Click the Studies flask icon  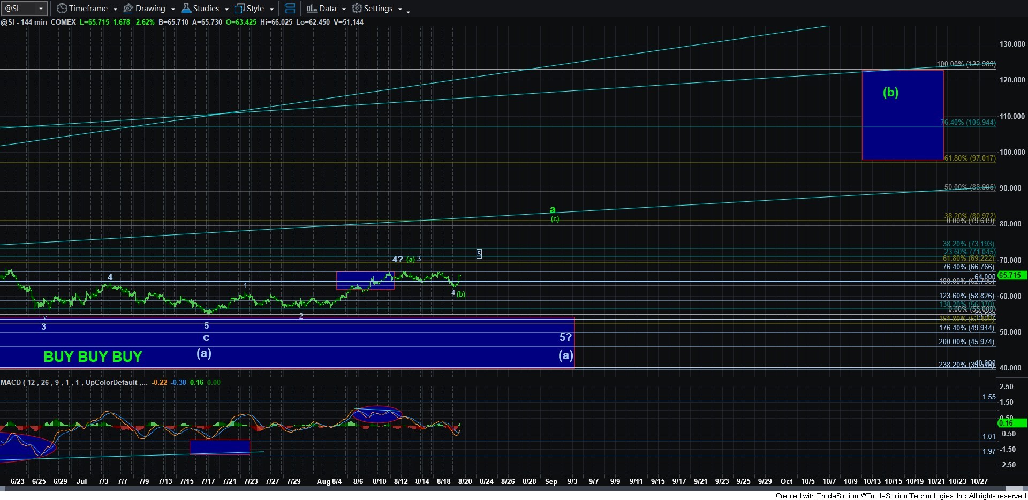[186, 9]
